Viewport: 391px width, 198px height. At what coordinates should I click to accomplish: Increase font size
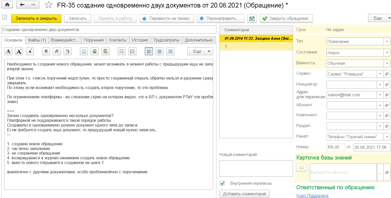[x=19, y=51]
